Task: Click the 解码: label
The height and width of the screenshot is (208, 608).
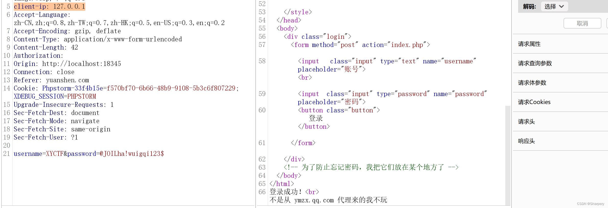Action: (529, 7)
